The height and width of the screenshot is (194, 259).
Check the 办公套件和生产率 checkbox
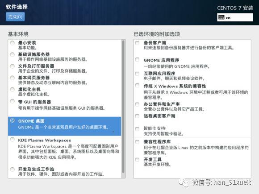coord(137,104)
